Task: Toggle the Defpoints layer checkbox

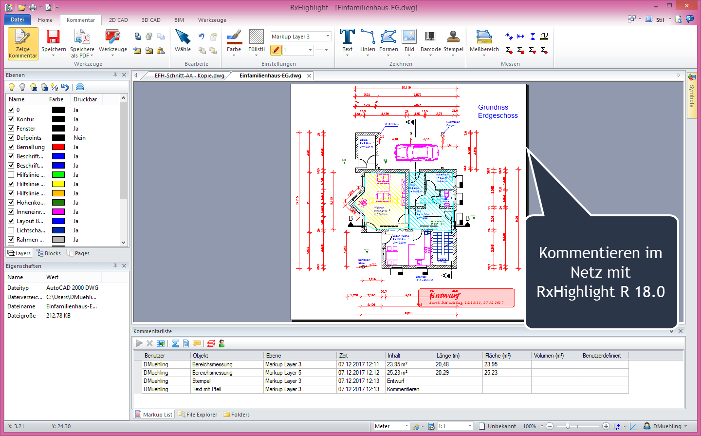Action: point(11,138)
